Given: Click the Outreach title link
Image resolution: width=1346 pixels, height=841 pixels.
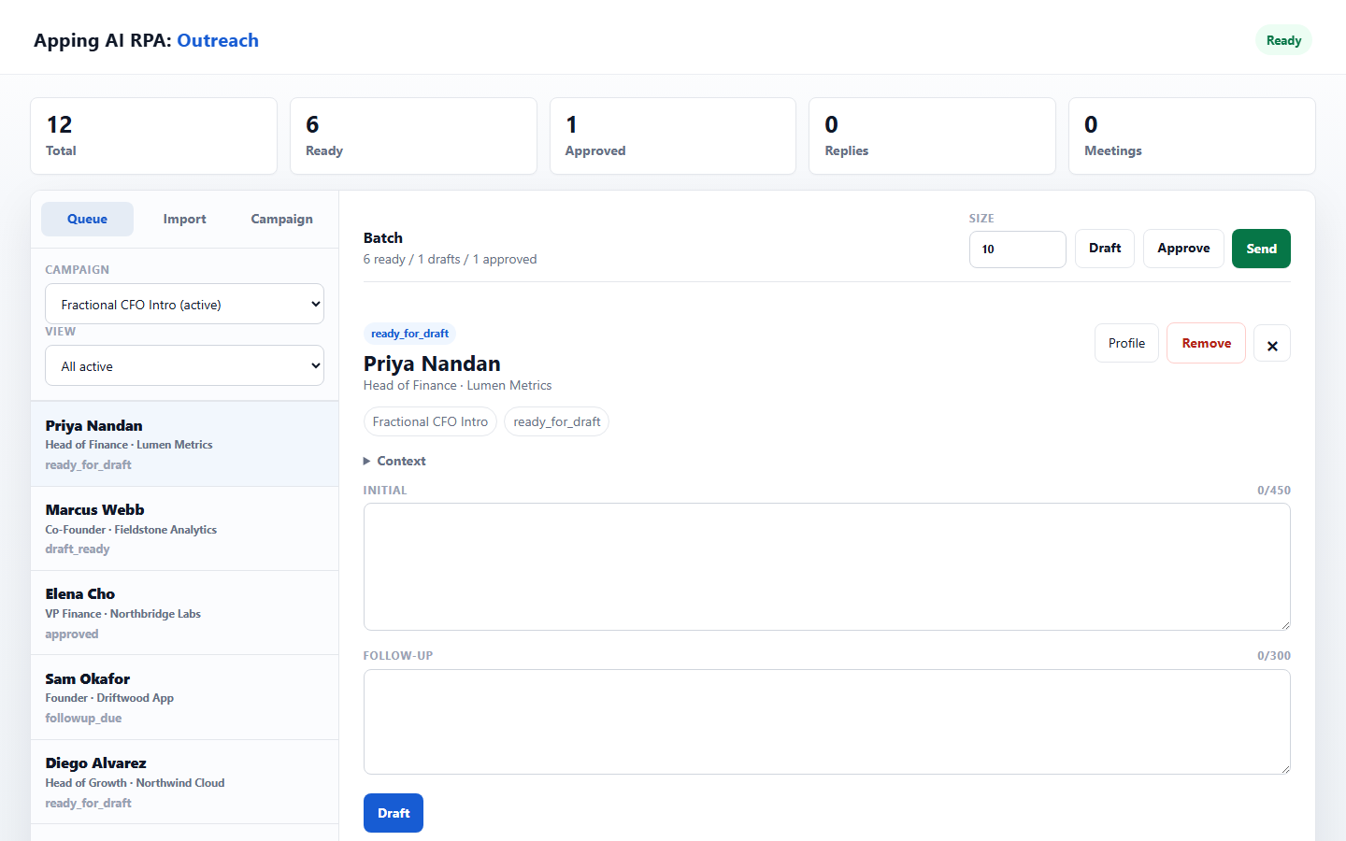Looking at the screenshot, I should click(218, 40).
